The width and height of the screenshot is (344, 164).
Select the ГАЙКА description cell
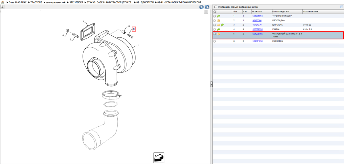tap(276, 29)
